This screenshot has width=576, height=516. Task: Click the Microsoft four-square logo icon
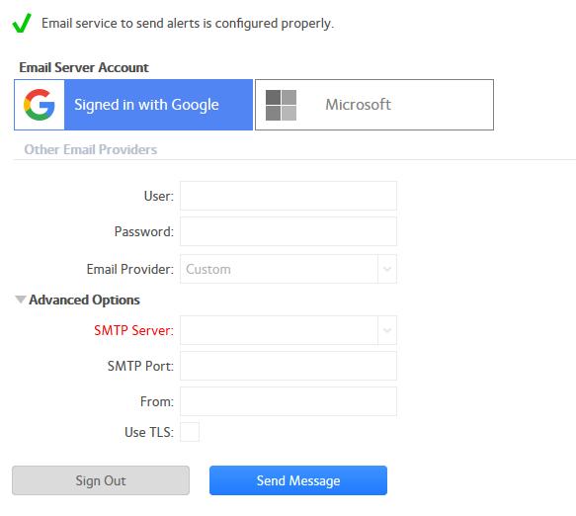(x=281, y=105)
